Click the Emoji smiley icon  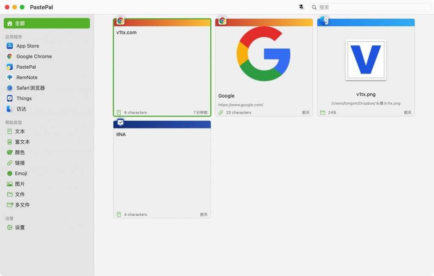click(x=10, y=173)
